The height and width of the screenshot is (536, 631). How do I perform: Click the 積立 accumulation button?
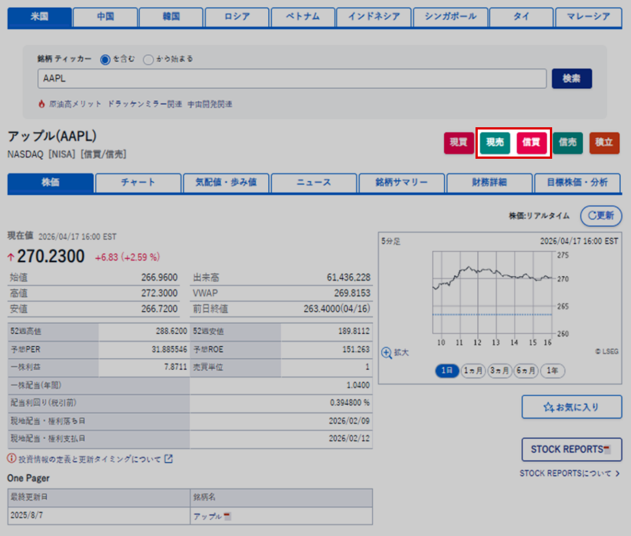[x=604, y=143]
